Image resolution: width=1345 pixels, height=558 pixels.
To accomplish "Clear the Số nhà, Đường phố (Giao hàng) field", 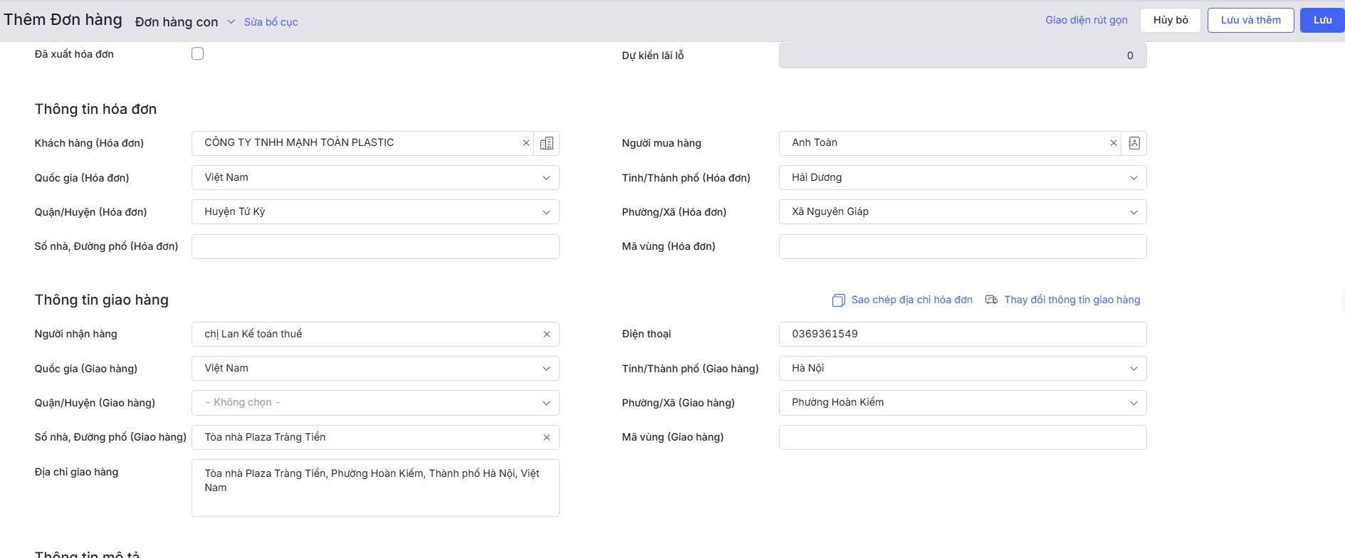I will tap(546, 438).
